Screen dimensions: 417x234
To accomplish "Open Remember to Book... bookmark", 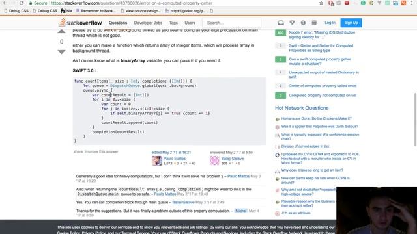I will pyautogui.click(x=96, y=11).
